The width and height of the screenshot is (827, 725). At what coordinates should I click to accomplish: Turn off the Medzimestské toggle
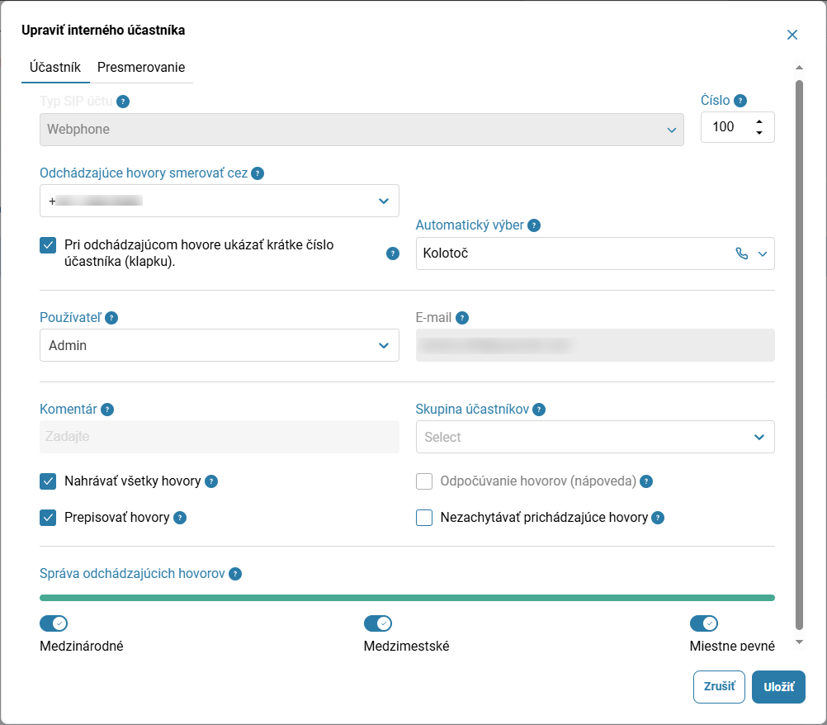tap(378, 623)
